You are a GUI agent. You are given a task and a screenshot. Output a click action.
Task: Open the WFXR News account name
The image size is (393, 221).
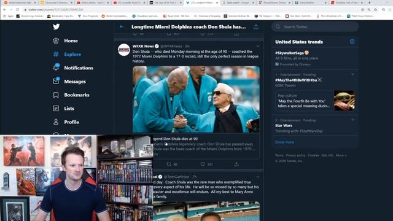point(143,46)
